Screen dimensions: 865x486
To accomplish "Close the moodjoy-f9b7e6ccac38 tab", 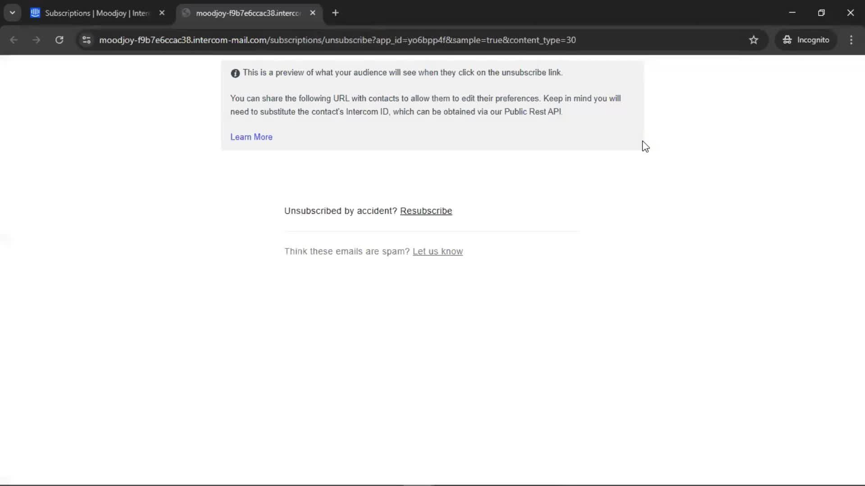I will coord(313,13).
